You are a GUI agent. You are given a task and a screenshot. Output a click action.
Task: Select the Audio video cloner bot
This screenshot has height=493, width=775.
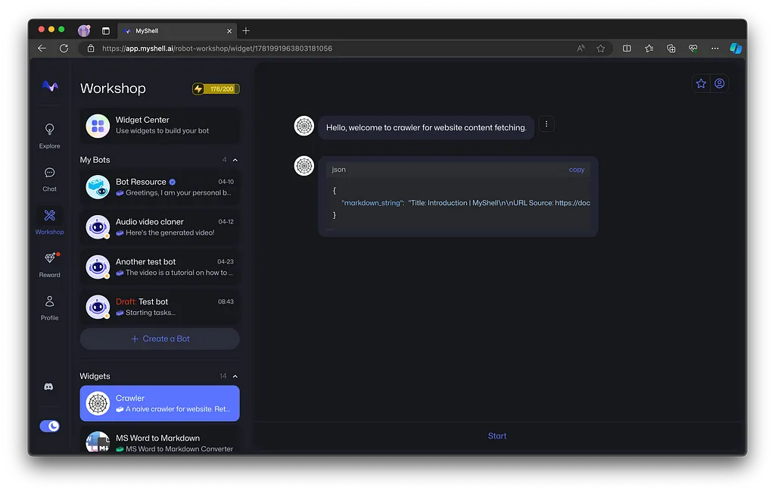pyautogui.click(x=160, y=227)
